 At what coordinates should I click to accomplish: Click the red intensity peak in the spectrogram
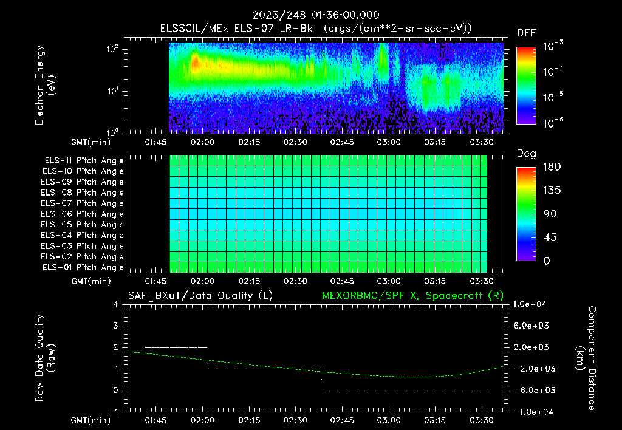(195, 63)
